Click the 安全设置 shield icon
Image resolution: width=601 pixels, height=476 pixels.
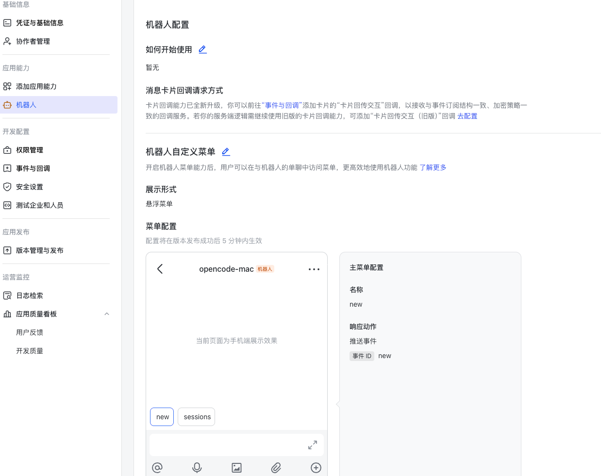tap(7, 187)
